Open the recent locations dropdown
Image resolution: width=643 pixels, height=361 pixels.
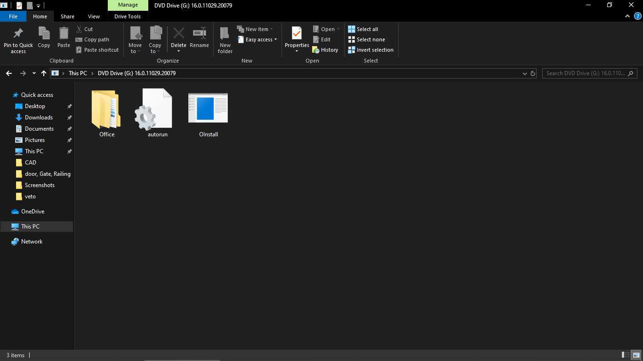pos(34,73)
